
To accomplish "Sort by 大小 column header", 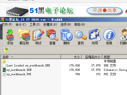I will 71,57.
